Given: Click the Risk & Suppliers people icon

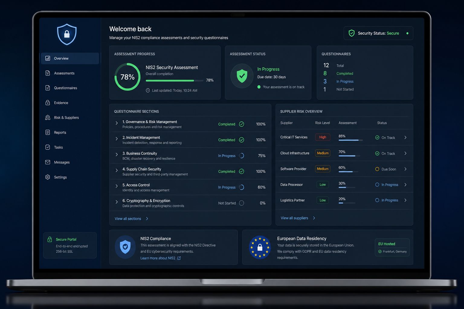Looking at the screenshot, I should [x=48, y=117].
